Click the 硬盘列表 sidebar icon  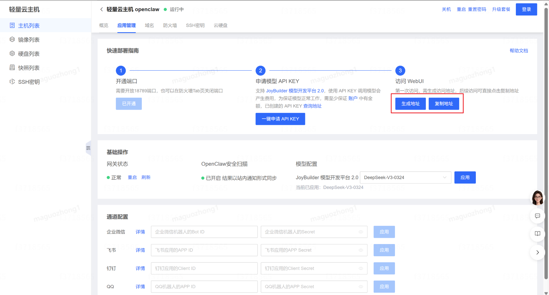tap(12, 53)
